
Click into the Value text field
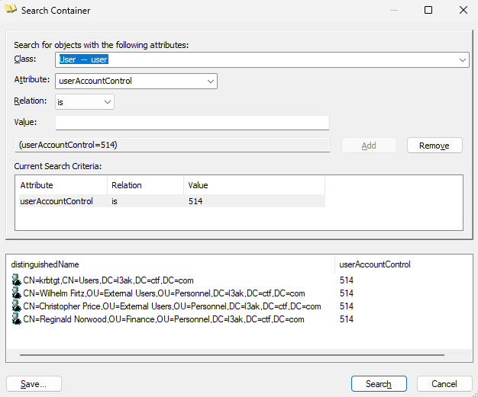(x=192, y=123)
